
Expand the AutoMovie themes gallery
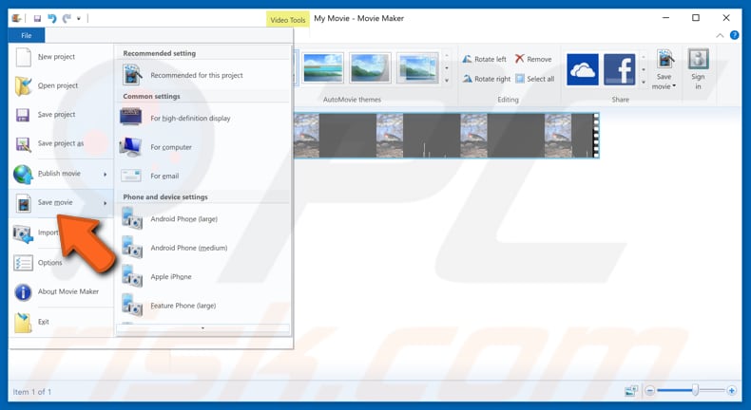coord(447,81)
